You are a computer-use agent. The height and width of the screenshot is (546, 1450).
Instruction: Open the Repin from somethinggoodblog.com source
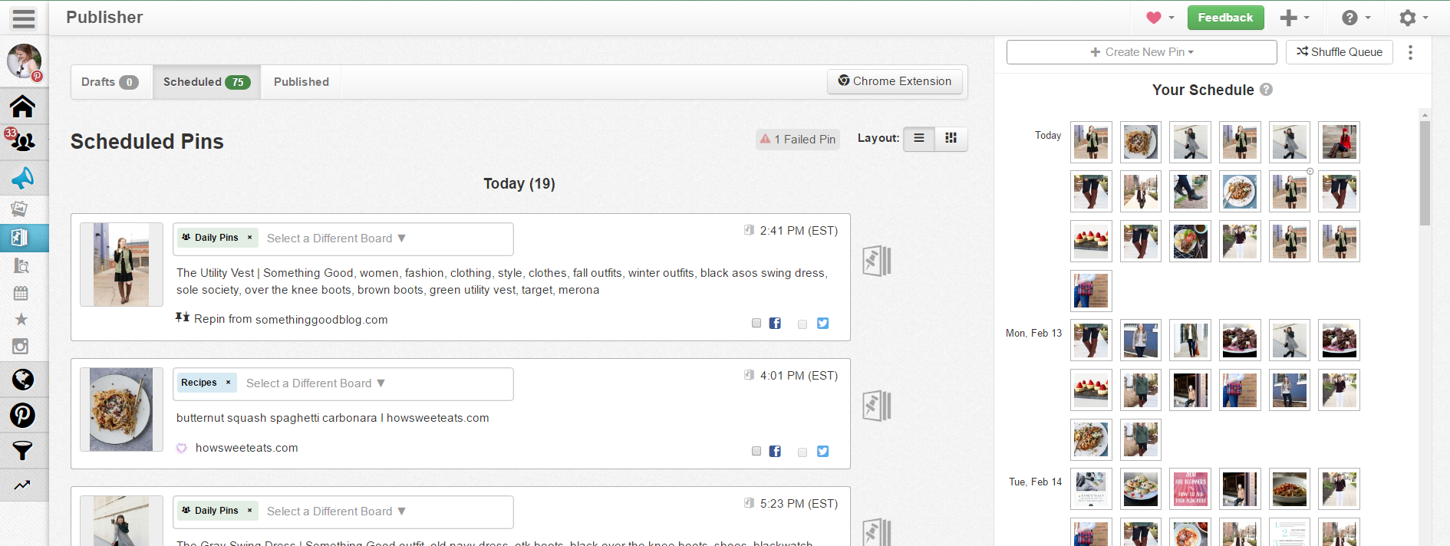(291, 320)
